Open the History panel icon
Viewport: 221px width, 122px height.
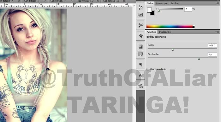[140, 8]
